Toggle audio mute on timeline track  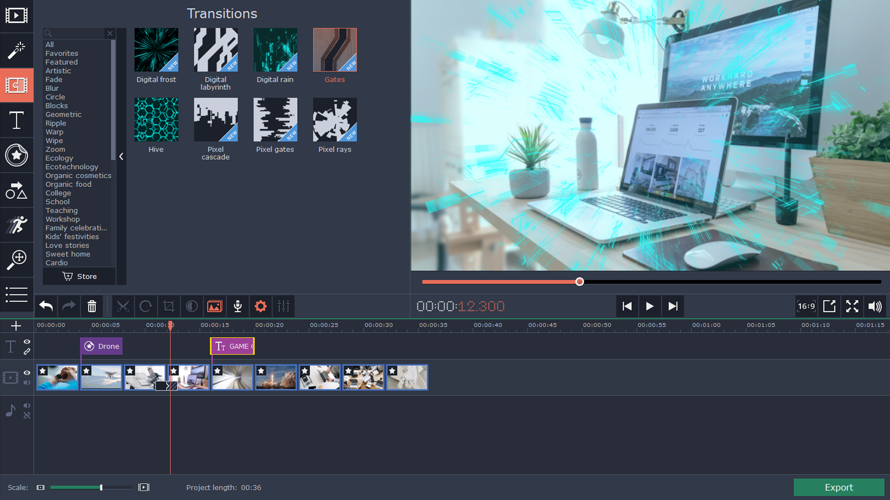click(27, 383)
